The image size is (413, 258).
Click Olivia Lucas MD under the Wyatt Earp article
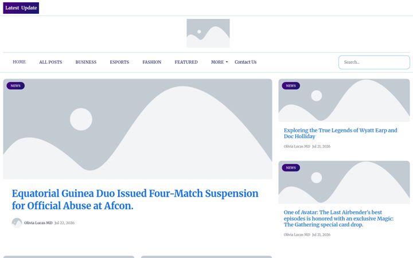[x=297, y=146]
